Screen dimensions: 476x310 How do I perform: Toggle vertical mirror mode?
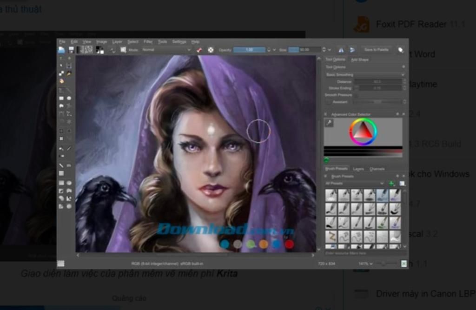tap(352, 50)
